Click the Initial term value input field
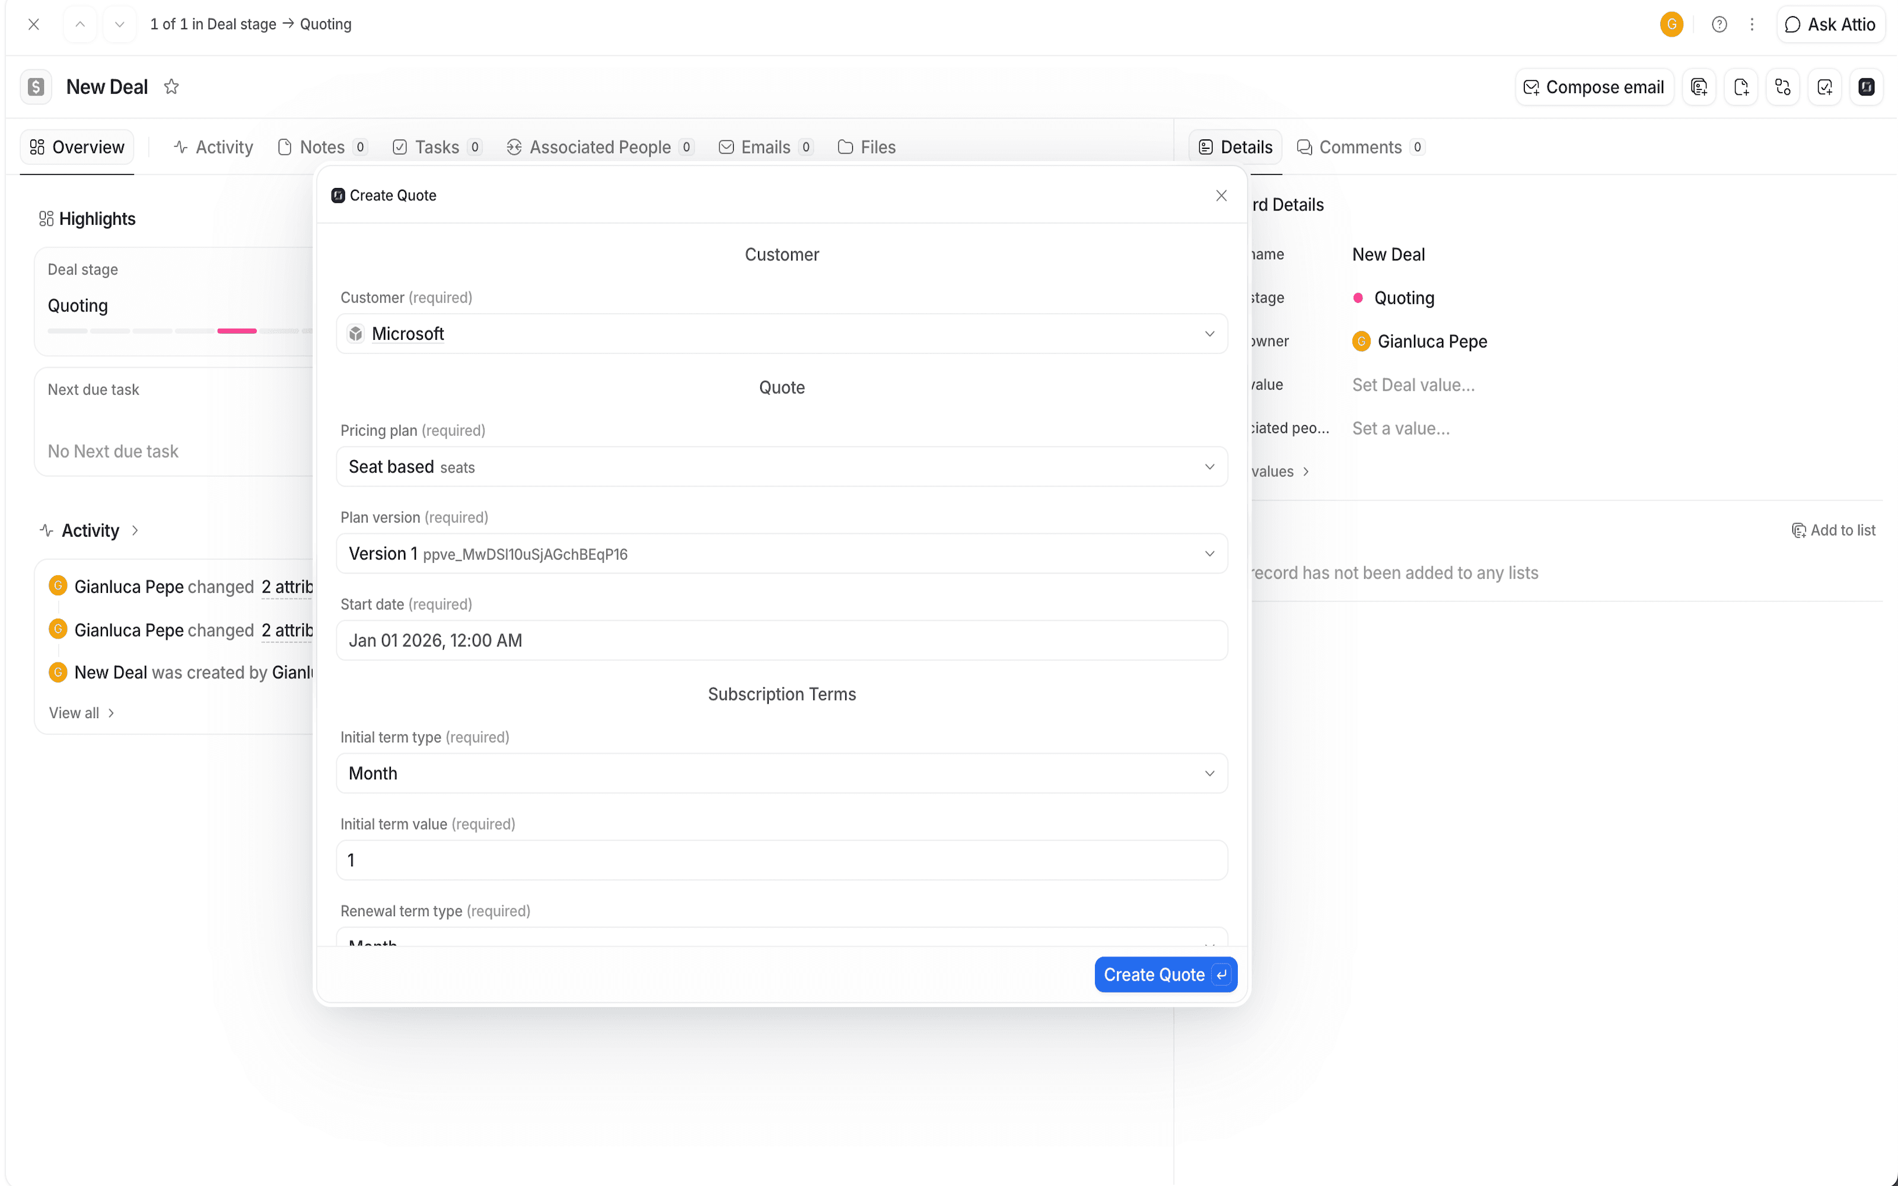The width and height of the screenshot is (1898, 1186). pos(781,860)
